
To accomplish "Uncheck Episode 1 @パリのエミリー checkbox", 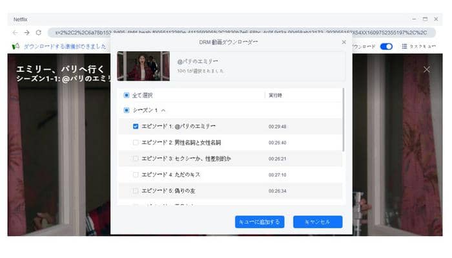I will coord(136,126).
